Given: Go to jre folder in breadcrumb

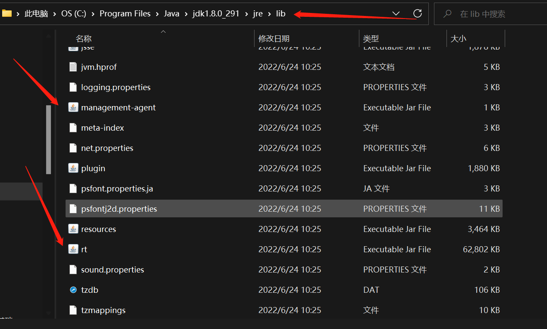Looking at the screenshot, I should pyautogui.click(x=258, y=14).
